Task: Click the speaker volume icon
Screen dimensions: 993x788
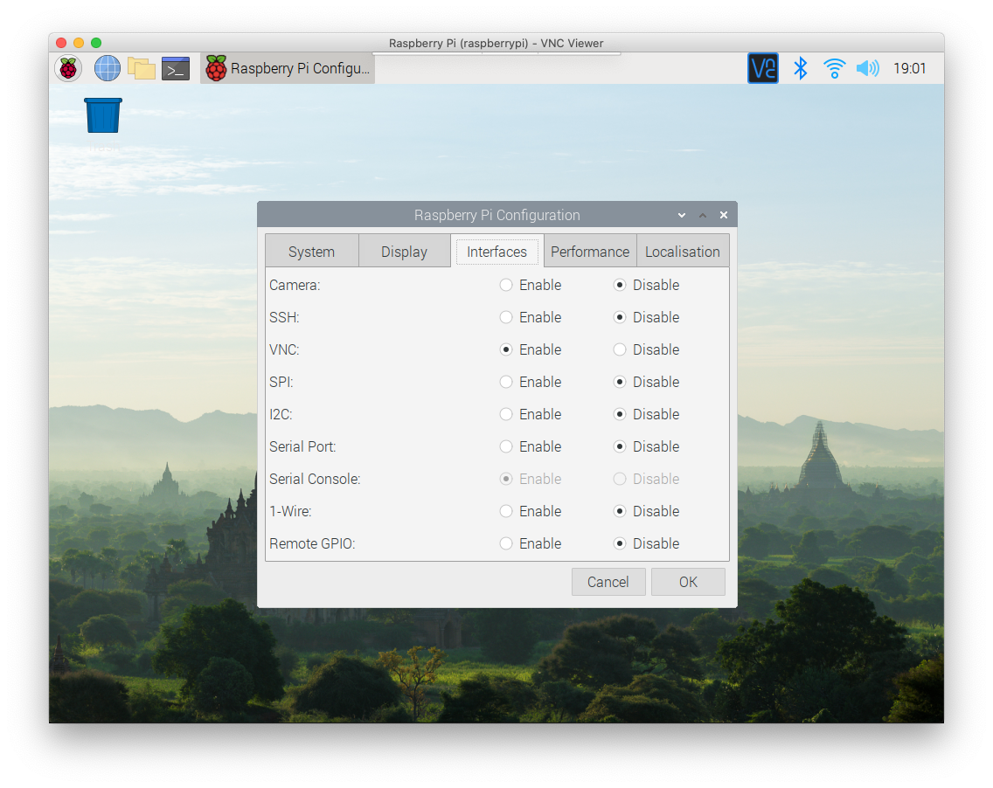Action: (x=867, y=67)
